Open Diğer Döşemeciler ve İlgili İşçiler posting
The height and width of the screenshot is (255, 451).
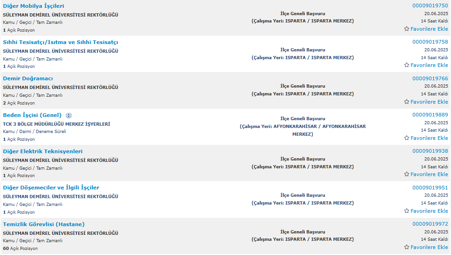click(x=51, y=188)
